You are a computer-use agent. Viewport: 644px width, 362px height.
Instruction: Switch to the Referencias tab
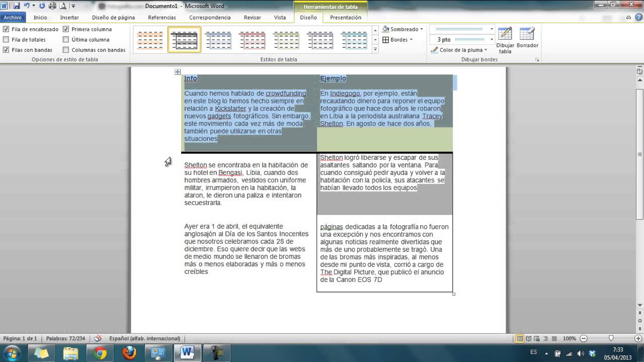pyautogui.click(x=162, y=17)
